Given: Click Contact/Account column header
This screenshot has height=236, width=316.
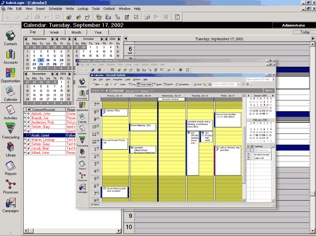Looking at the screenshot, I should pos(48,110).
